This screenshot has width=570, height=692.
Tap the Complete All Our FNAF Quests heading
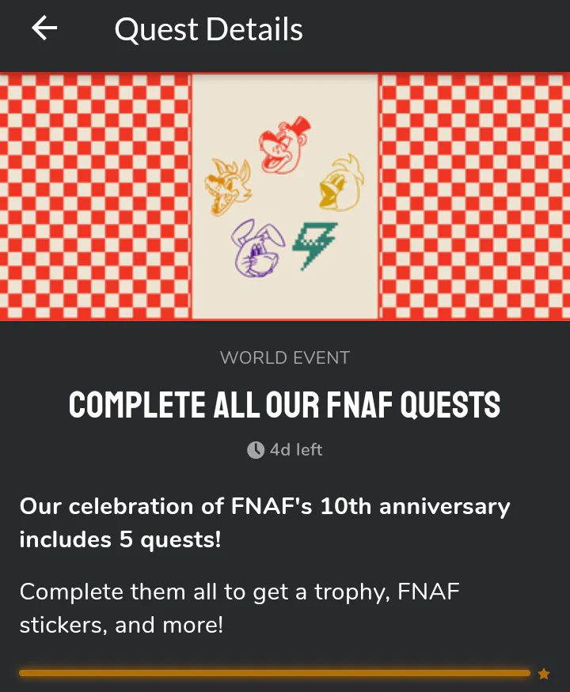tap(285, 405)
